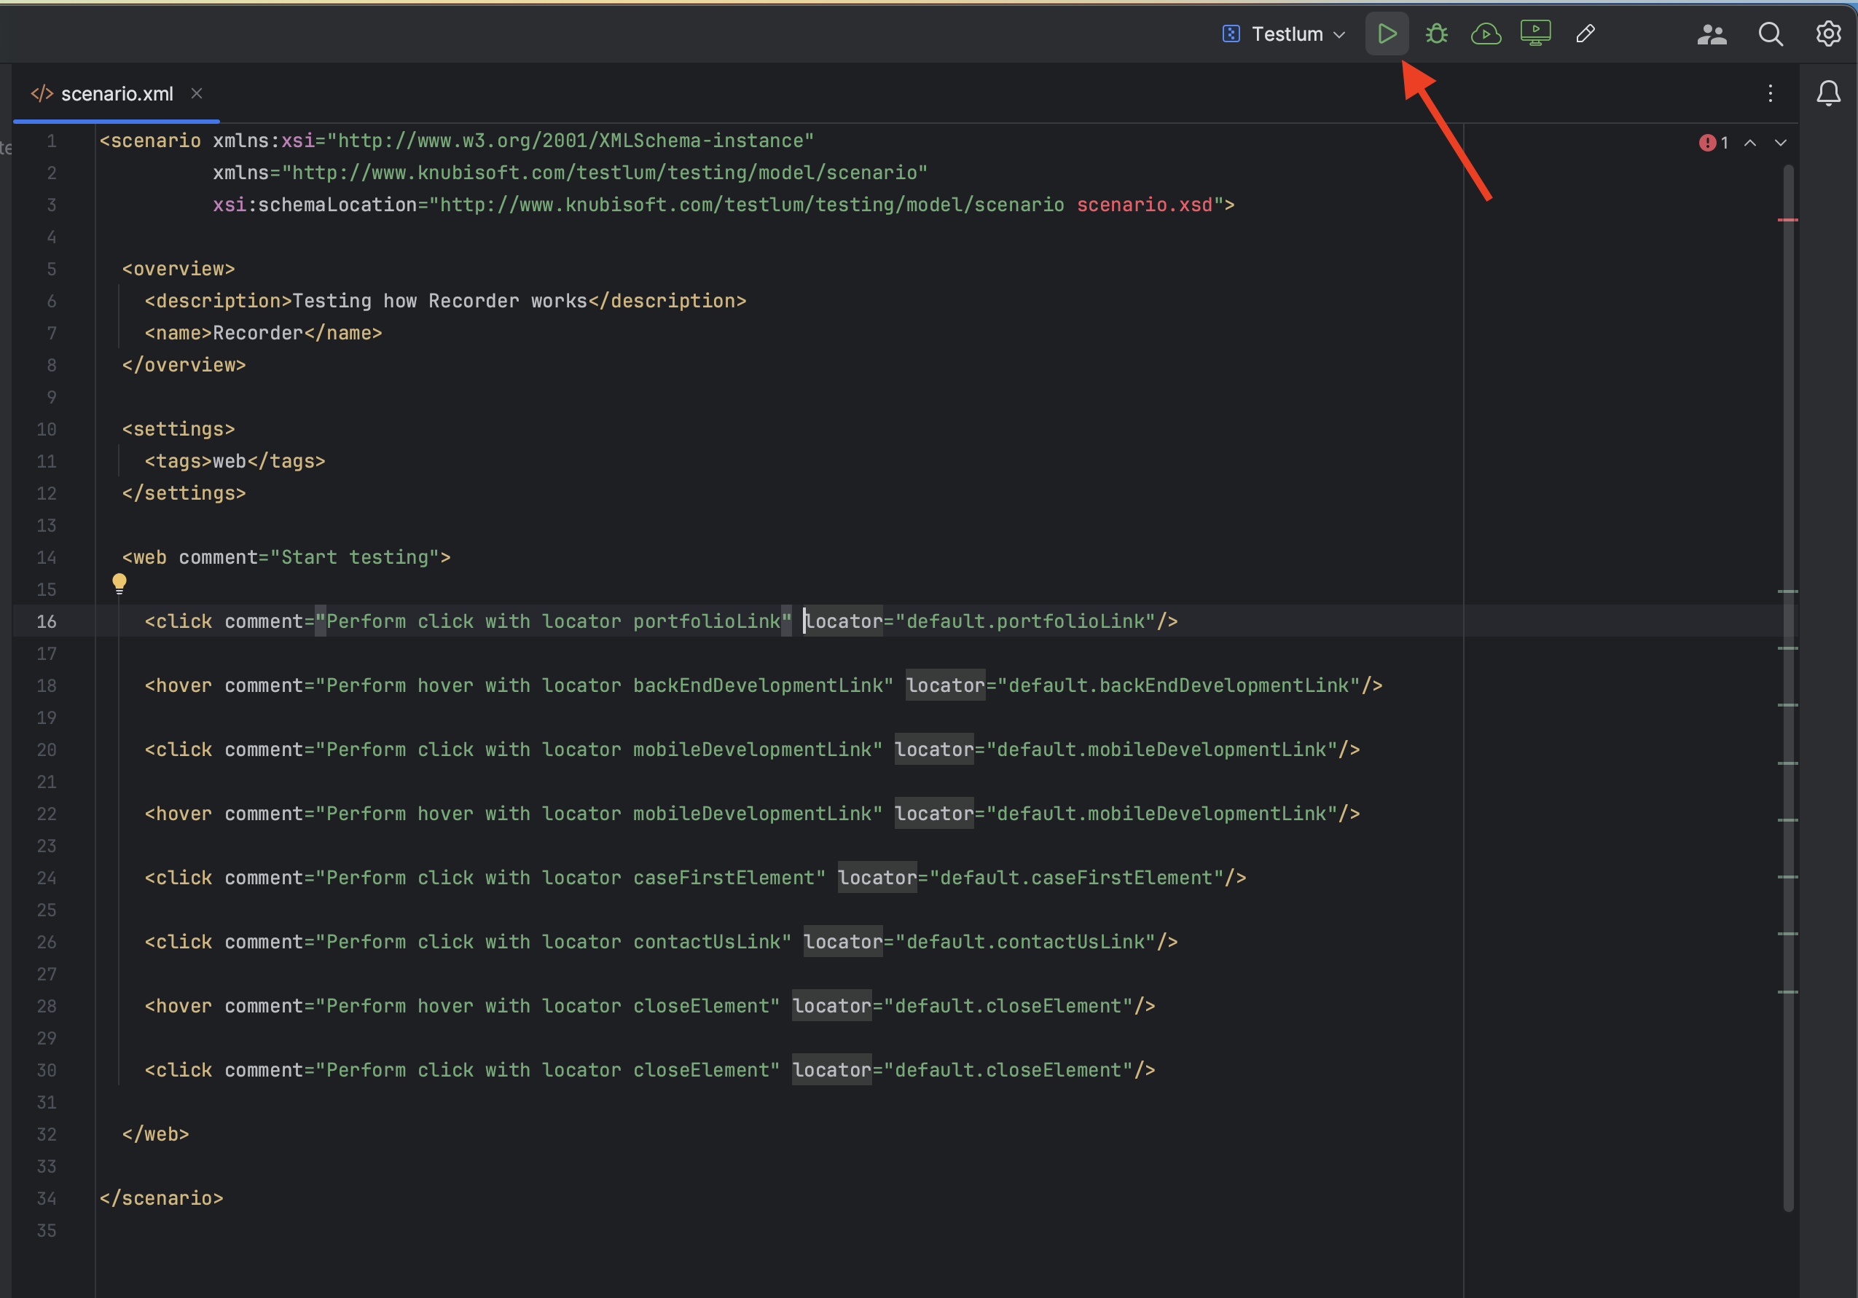Start debugging with the bug icon
The width and height of the screenshot is (1858, 1298).
[x=1436, y=34]
